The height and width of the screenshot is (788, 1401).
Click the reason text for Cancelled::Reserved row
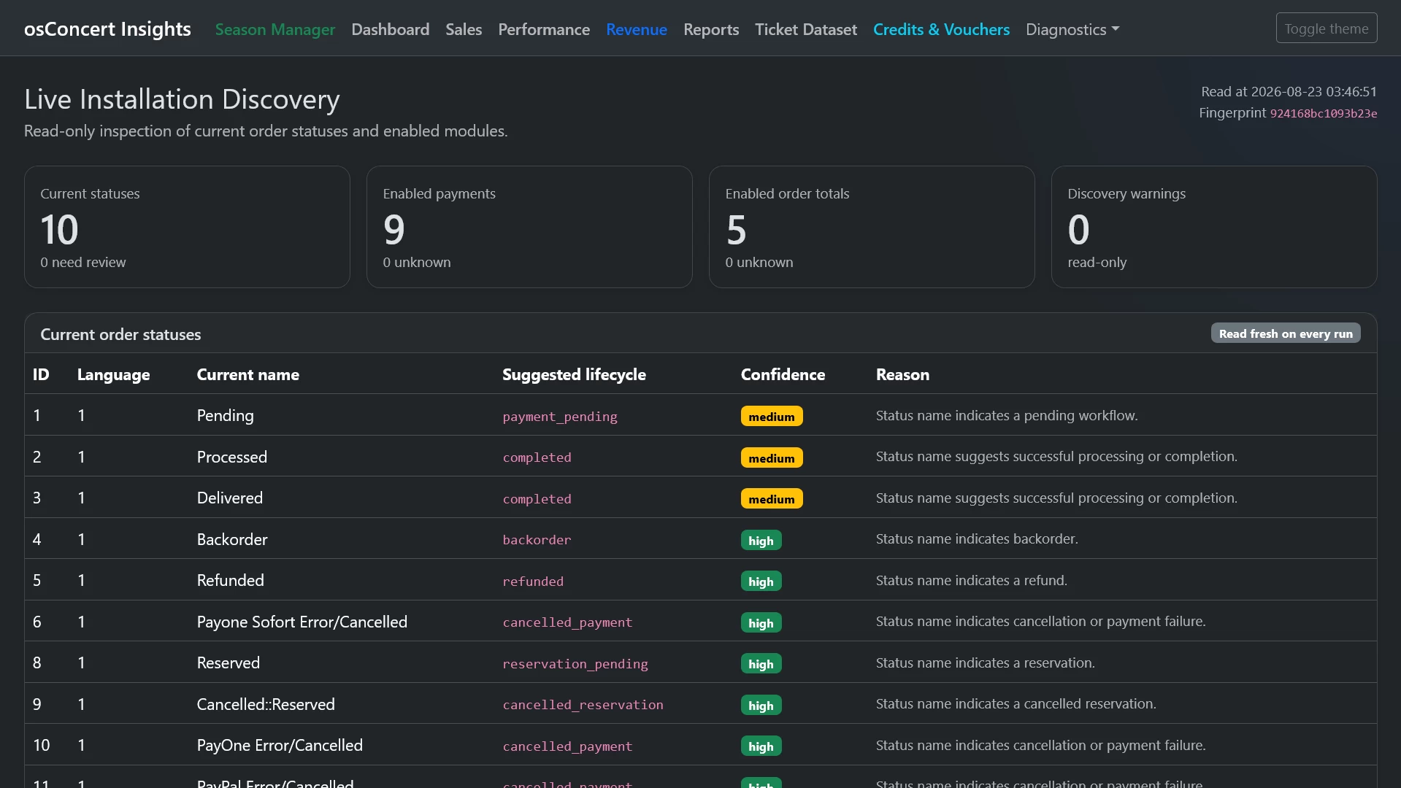(x=1016, y=703)
